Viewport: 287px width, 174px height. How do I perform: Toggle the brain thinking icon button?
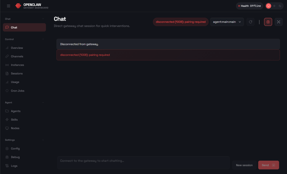tap(268, 22)
